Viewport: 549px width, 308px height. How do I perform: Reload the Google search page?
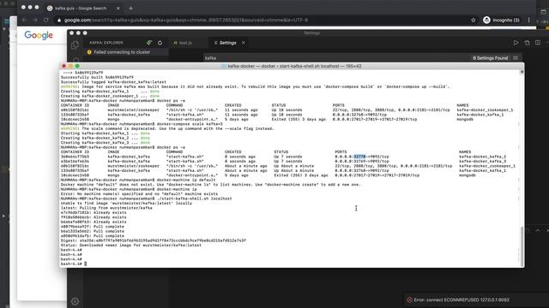tap(45, 21)
